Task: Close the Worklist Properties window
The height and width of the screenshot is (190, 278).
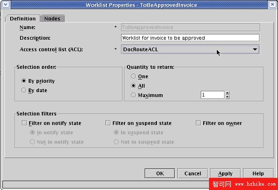Action: (272, 4)
